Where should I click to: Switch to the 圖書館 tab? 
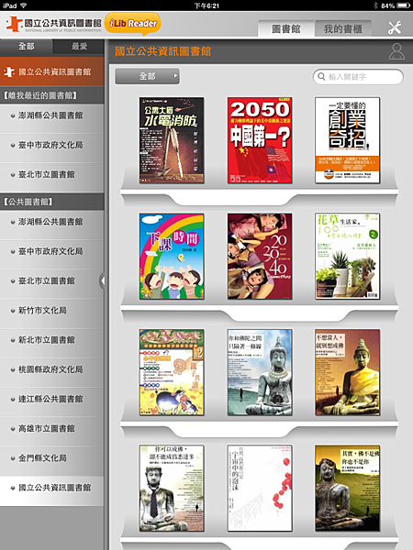(285, 28)
